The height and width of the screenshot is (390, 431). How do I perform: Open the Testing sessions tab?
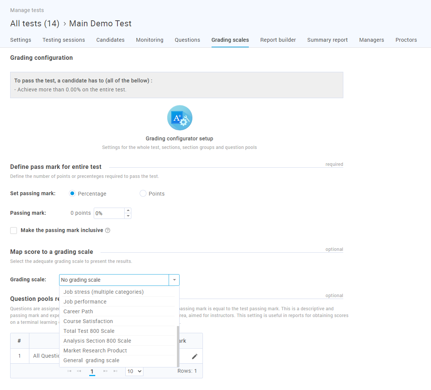point(64,40)
